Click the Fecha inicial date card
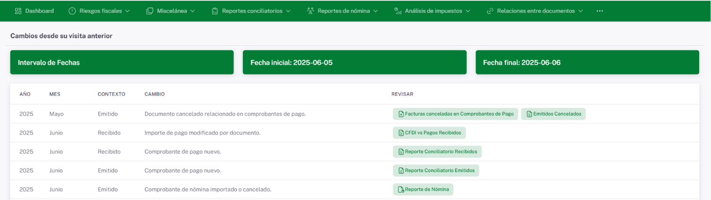Viewport: 711px width, 200px height. coord(355,62)
